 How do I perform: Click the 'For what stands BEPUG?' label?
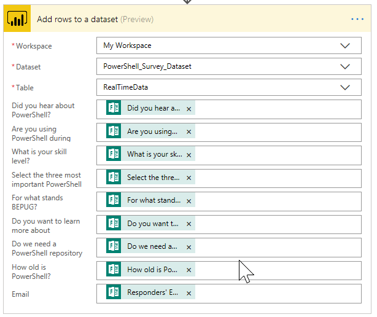point(37,202)
